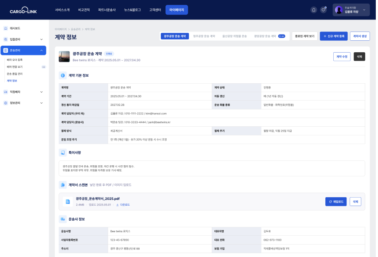Click the 특이사항 section icon

pos(62,152)
